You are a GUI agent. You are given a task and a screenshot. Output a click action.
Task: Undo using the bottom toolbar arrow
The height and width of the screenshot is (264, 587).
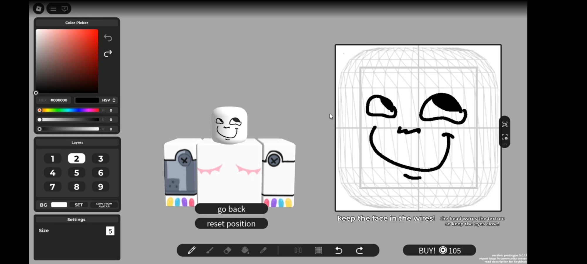pos(339,250)
